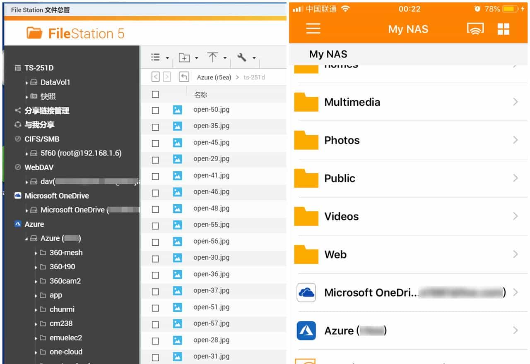Expand the 360-mesh folder arrow
The height and width of the screenshot is (364, 530).
click(36, 253)
